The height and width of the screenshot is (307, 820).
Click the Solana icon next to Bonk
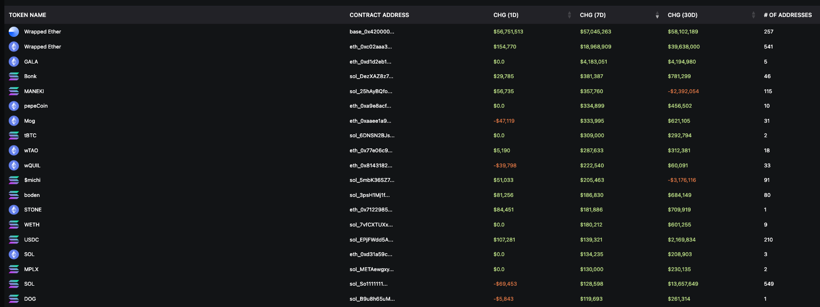point(14,76)
